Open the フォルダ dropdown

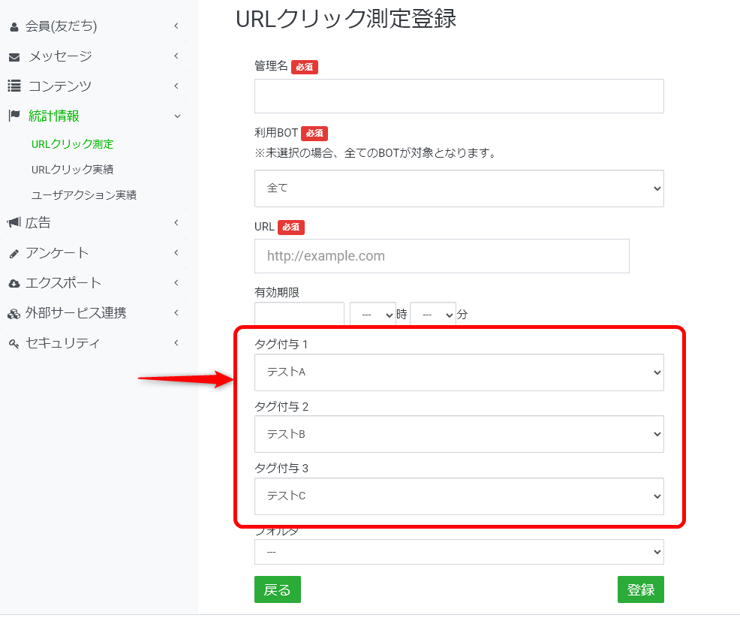[459, 552]
